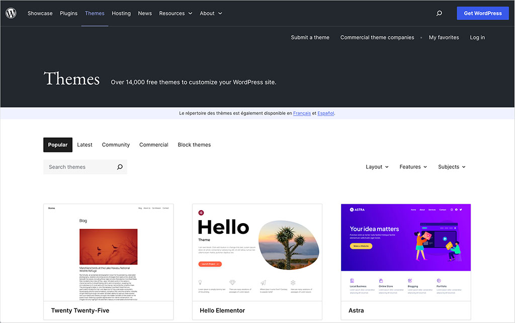515x323 pixels.
Task: Click the search themes magnifier icon
Action: point(120,167)
